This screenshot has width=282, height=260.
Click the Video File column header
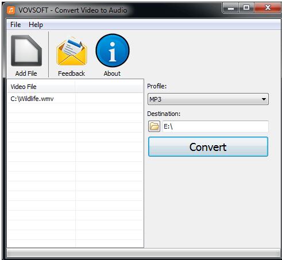coord(41,87)
